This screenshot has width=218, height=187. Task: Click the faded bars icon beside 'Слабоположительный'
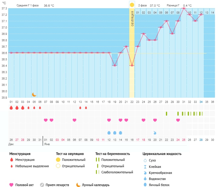point(97,172)
